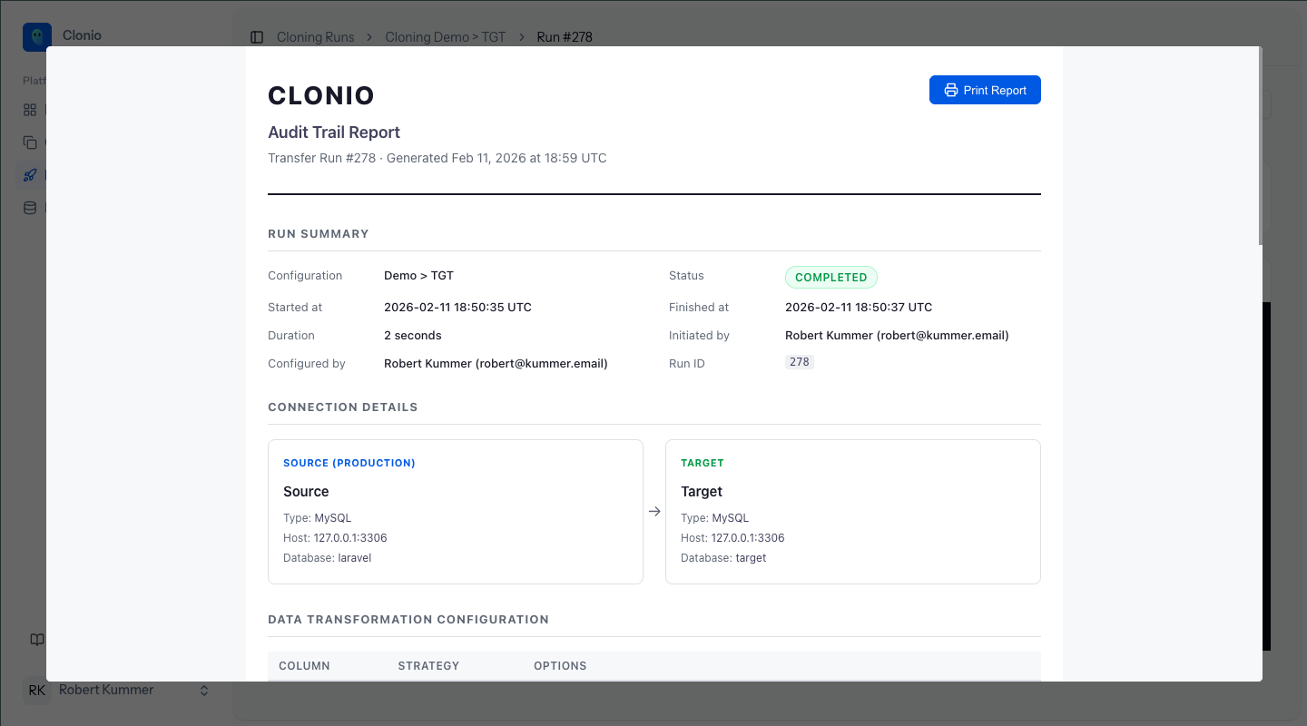Click the Clonio ghost logo icon
Screen dimensions: 1307x726
click(x=36, y=36)
